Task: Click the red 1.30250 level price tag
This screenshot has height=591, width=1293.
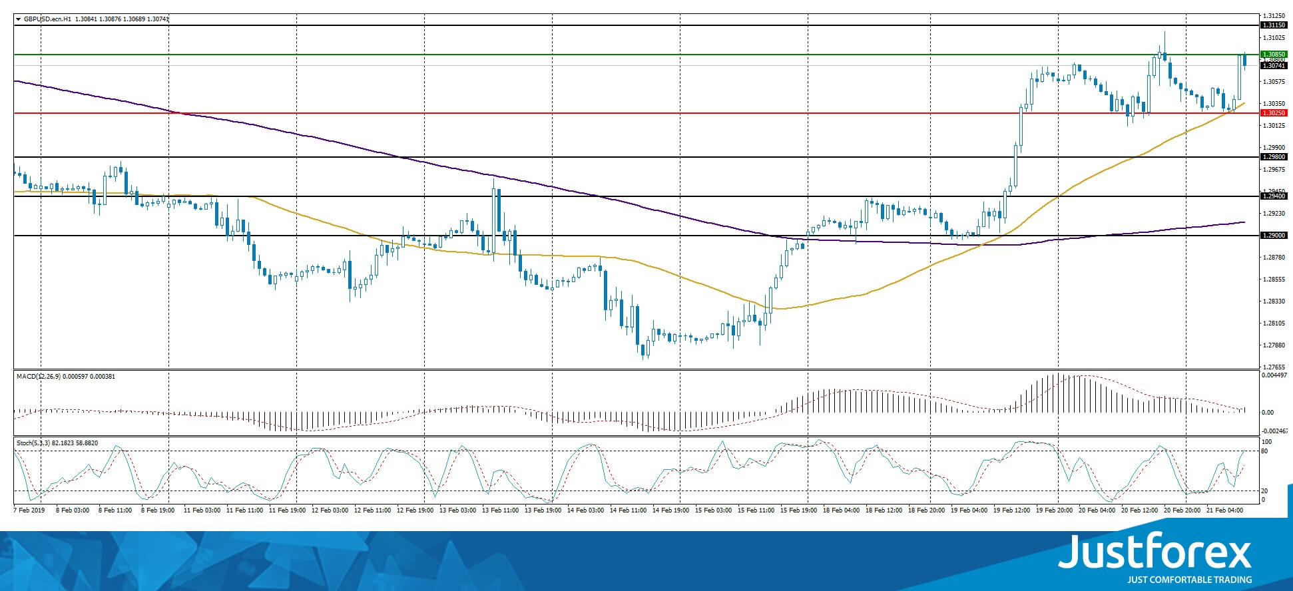Action: pos(1273,113)
